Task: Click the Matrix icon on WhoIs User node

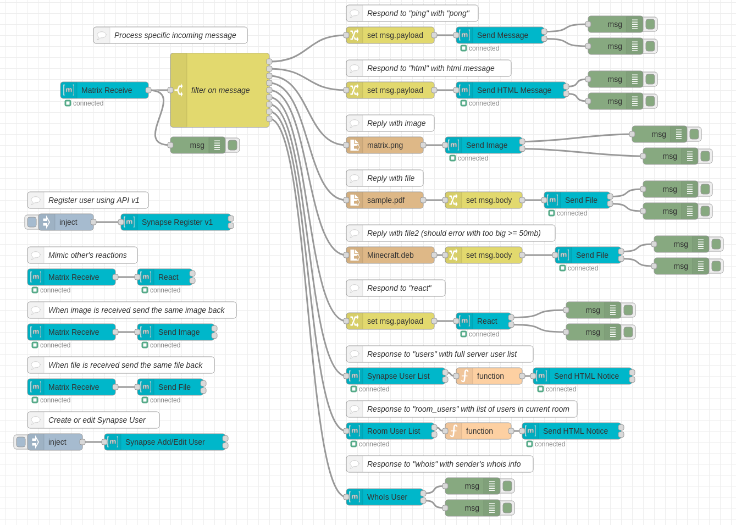Action: tap(355, 497)
